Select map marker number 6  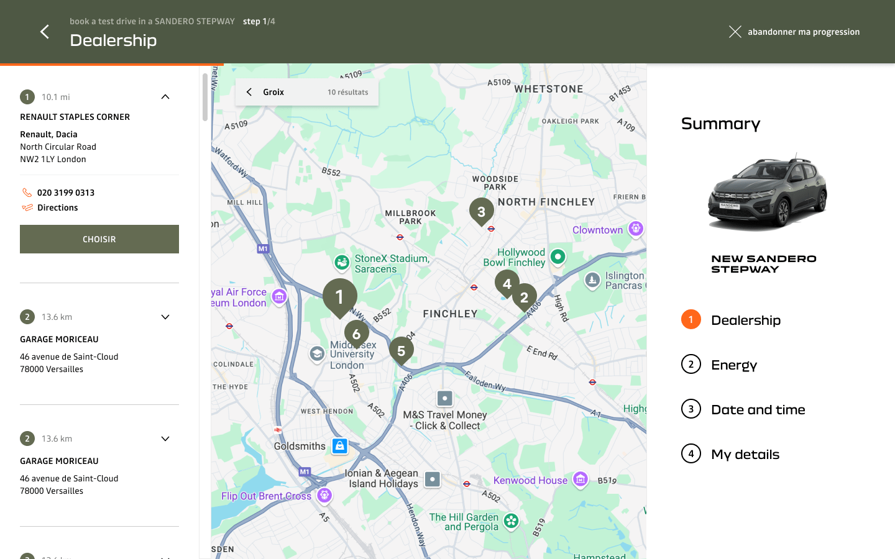pos(357,334)
